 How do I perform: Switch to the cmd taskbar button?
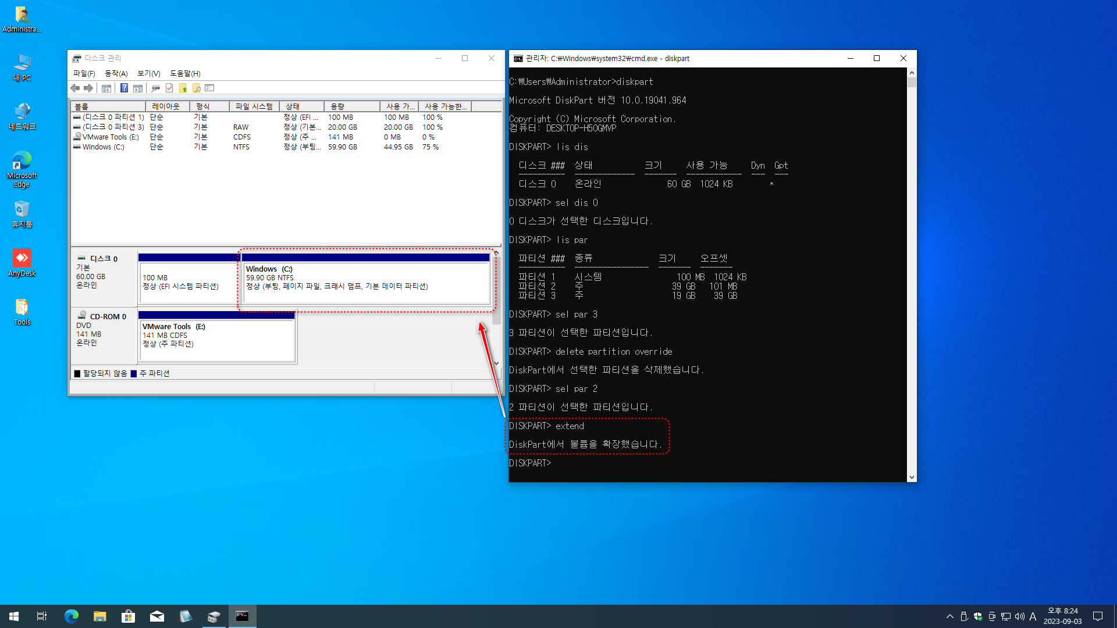click(242, 616)
